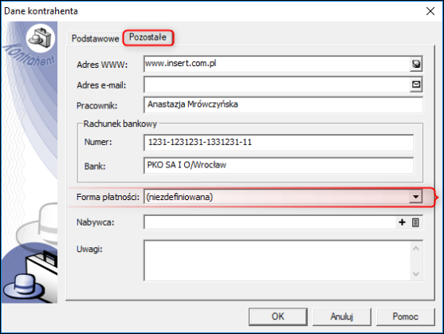The width and height of the screenshot is (444, 334).
Task: Click the plus icon in Nabywca field
Action: (402, 222)
